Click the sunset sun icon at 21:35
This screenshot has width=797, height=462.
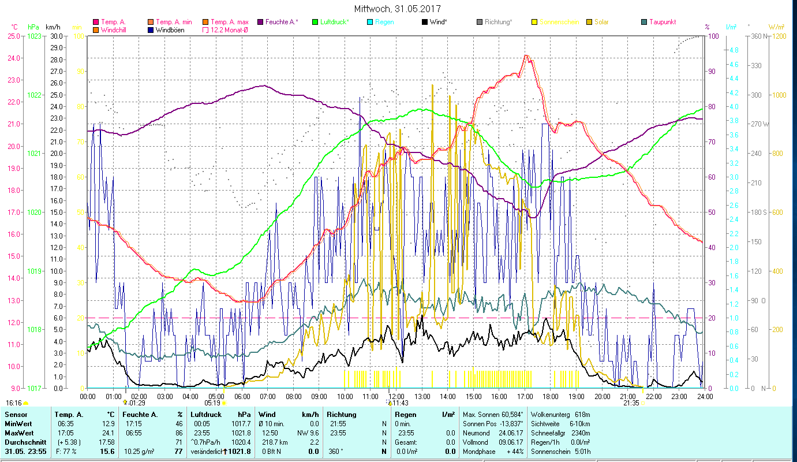643,403
